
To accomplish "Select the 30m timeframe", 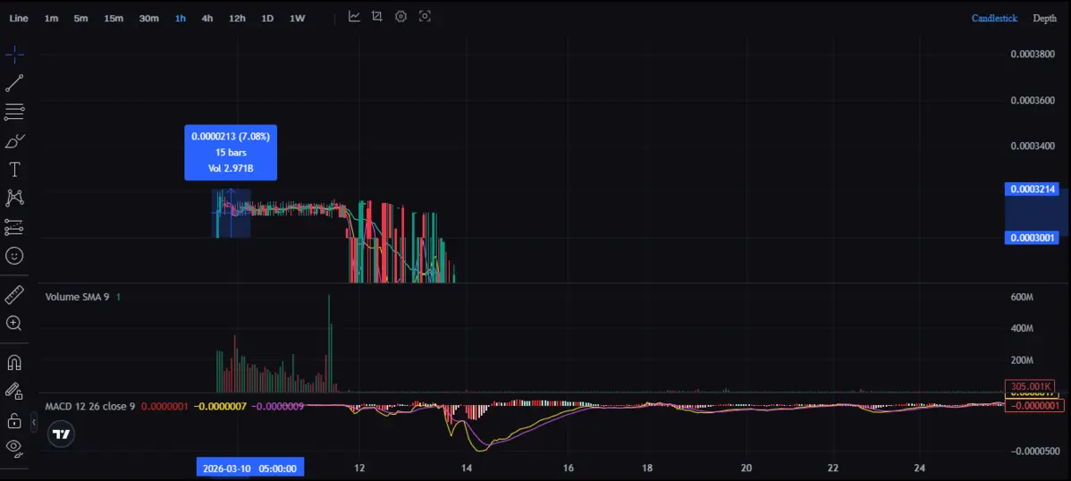I will [x=149, y=19].
